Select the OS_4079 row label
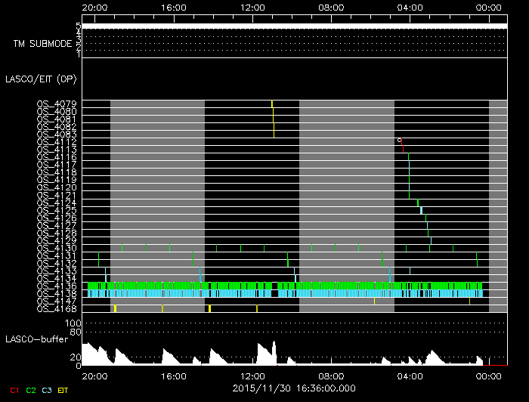Viewport: 529px width, 402px height. click(57, 104)
